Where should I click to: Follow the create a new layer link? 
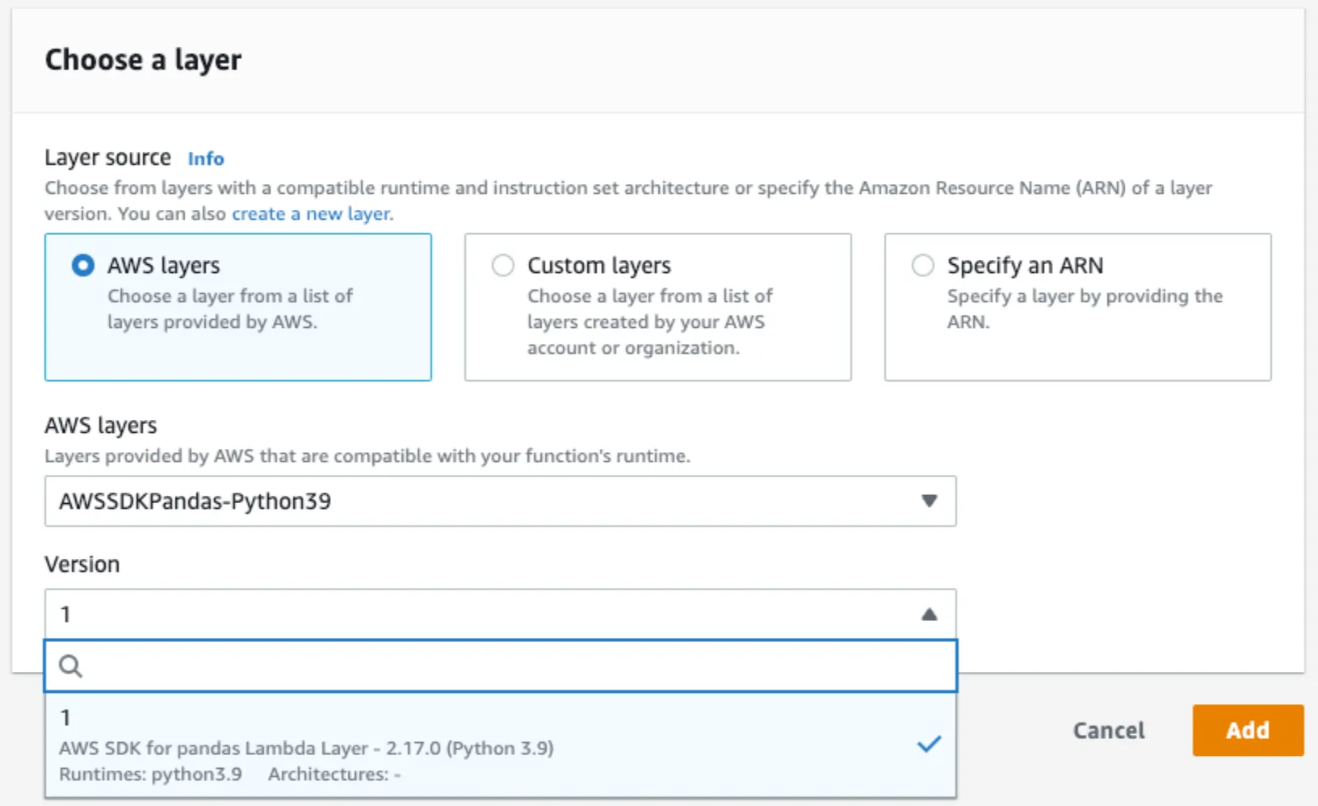(312, 214)
